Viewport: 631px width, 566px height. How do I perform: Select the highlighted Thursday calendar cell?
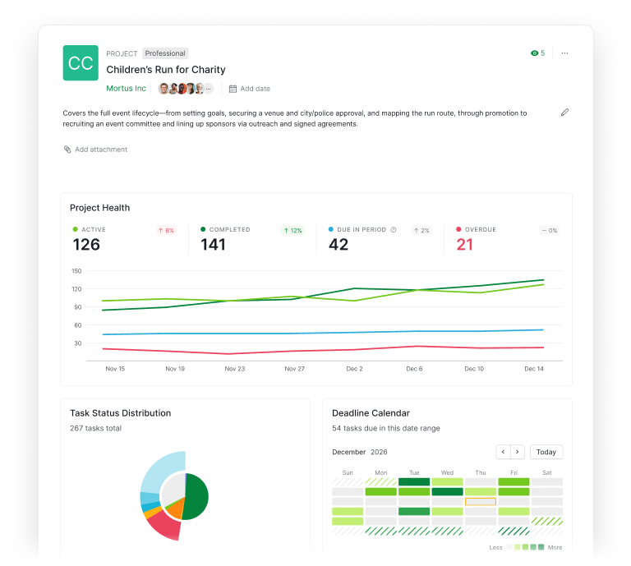click(x=481, y=502)
